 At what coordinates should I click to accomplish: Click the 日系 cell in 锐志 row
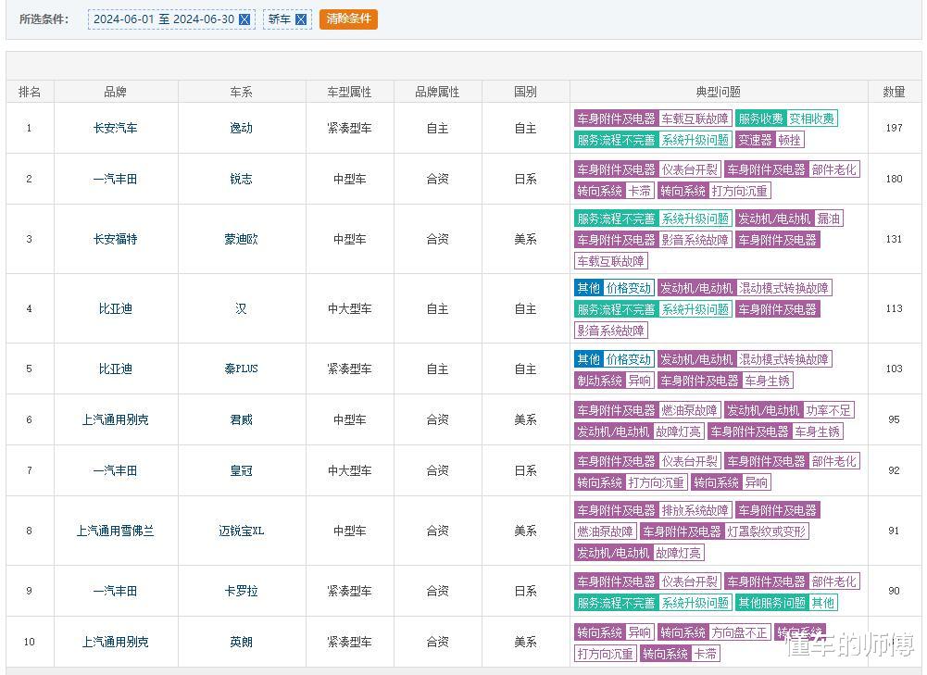point(526,179)
